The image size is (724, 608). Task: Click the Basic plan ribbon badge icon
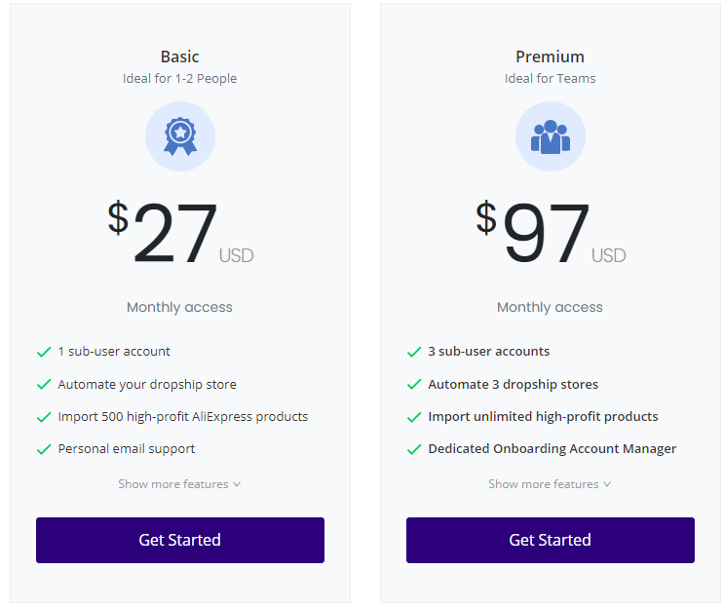(x=180, y=136)
